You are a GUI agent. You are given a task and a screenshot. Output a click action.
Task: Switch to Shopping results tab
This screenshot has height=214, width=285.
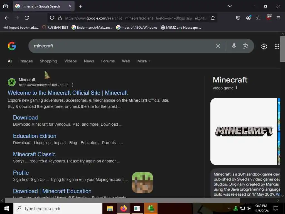tap(48, 61)
